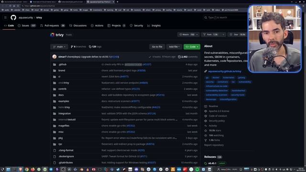Open the Issues tab
The image size is (306, 172).
(27, 25)
